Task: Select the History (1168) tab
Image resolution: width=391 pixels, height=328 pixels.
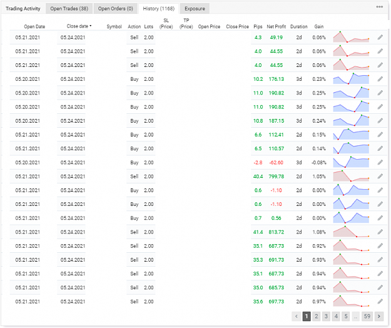Action: [x=159, y=9]
